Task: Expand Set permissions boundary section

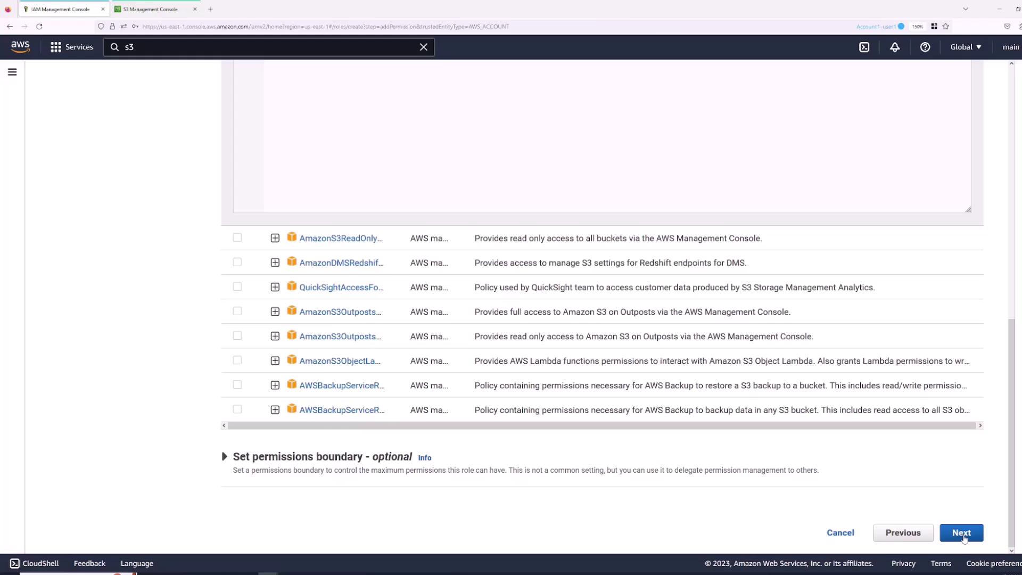Action: (x=225, y=457)
